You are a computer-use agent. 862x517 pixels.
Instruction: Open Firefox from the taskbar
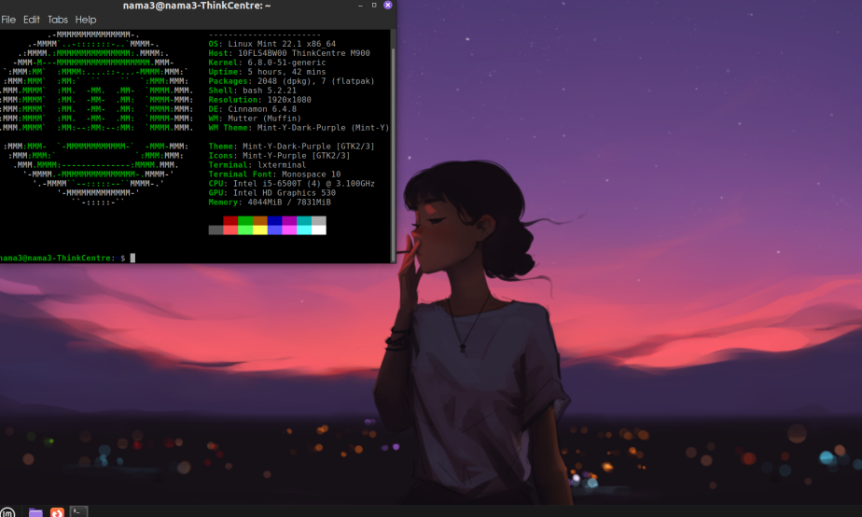pos(57,511)
